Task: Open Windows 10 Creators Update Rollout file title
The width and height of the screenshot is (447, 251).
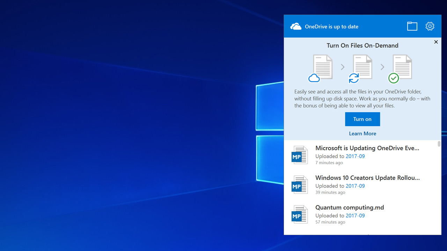Action: 367,178
